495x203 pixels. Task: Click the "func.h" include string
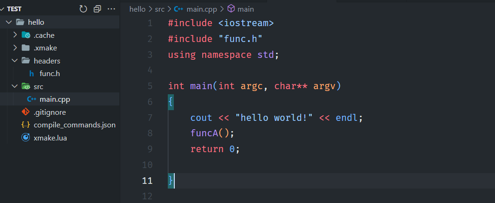click(x=241, y=39)
